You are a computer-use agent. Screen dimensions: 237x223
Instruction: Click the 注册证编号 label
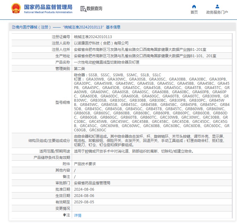[61, 37]
